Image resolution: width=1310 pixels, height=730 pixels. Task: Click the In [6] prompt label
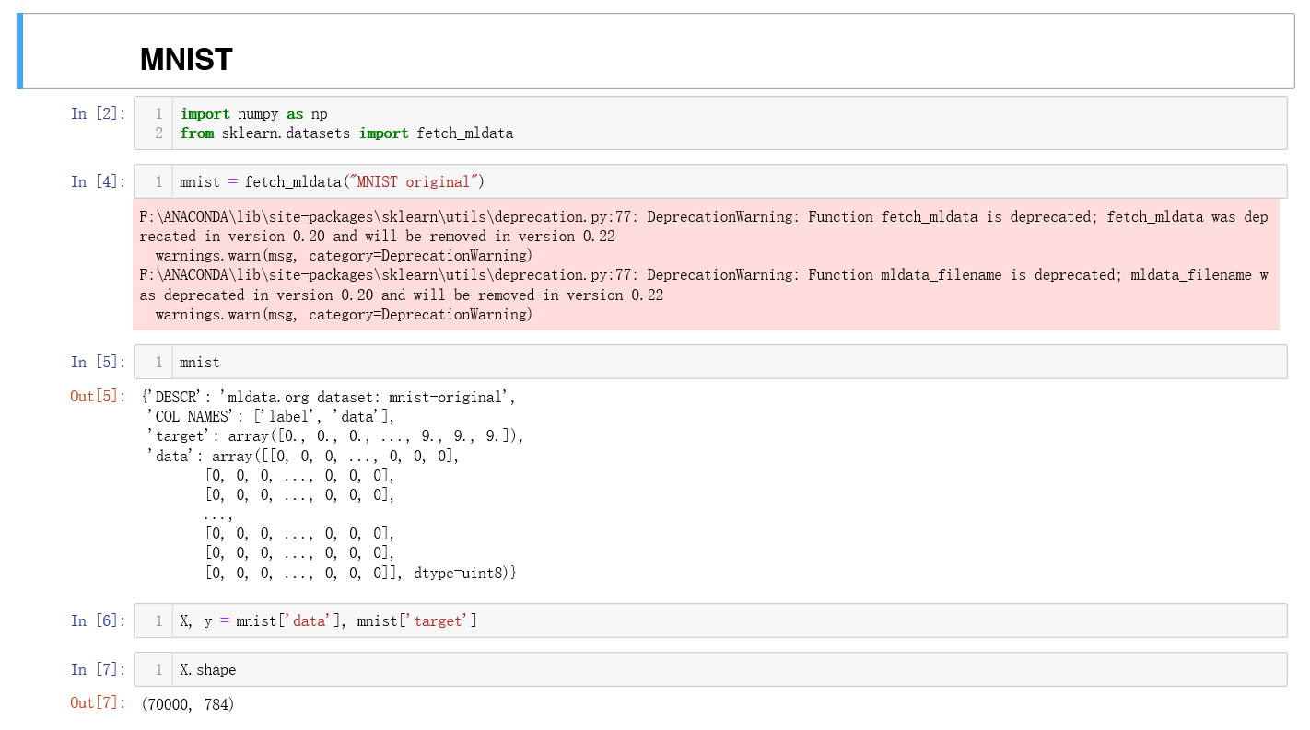(x=98, y=620)
